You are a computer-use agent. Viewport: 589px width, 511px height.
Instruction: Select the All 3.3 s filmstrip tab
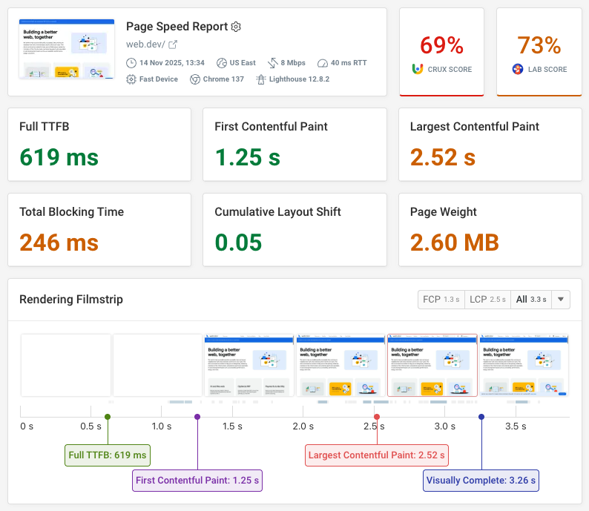coord(531,300)
